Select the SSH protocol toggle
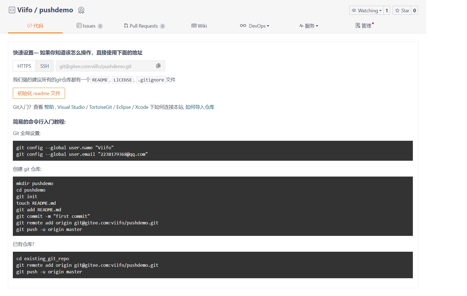The width and height of the screenshot is (467, 296). 45,66
